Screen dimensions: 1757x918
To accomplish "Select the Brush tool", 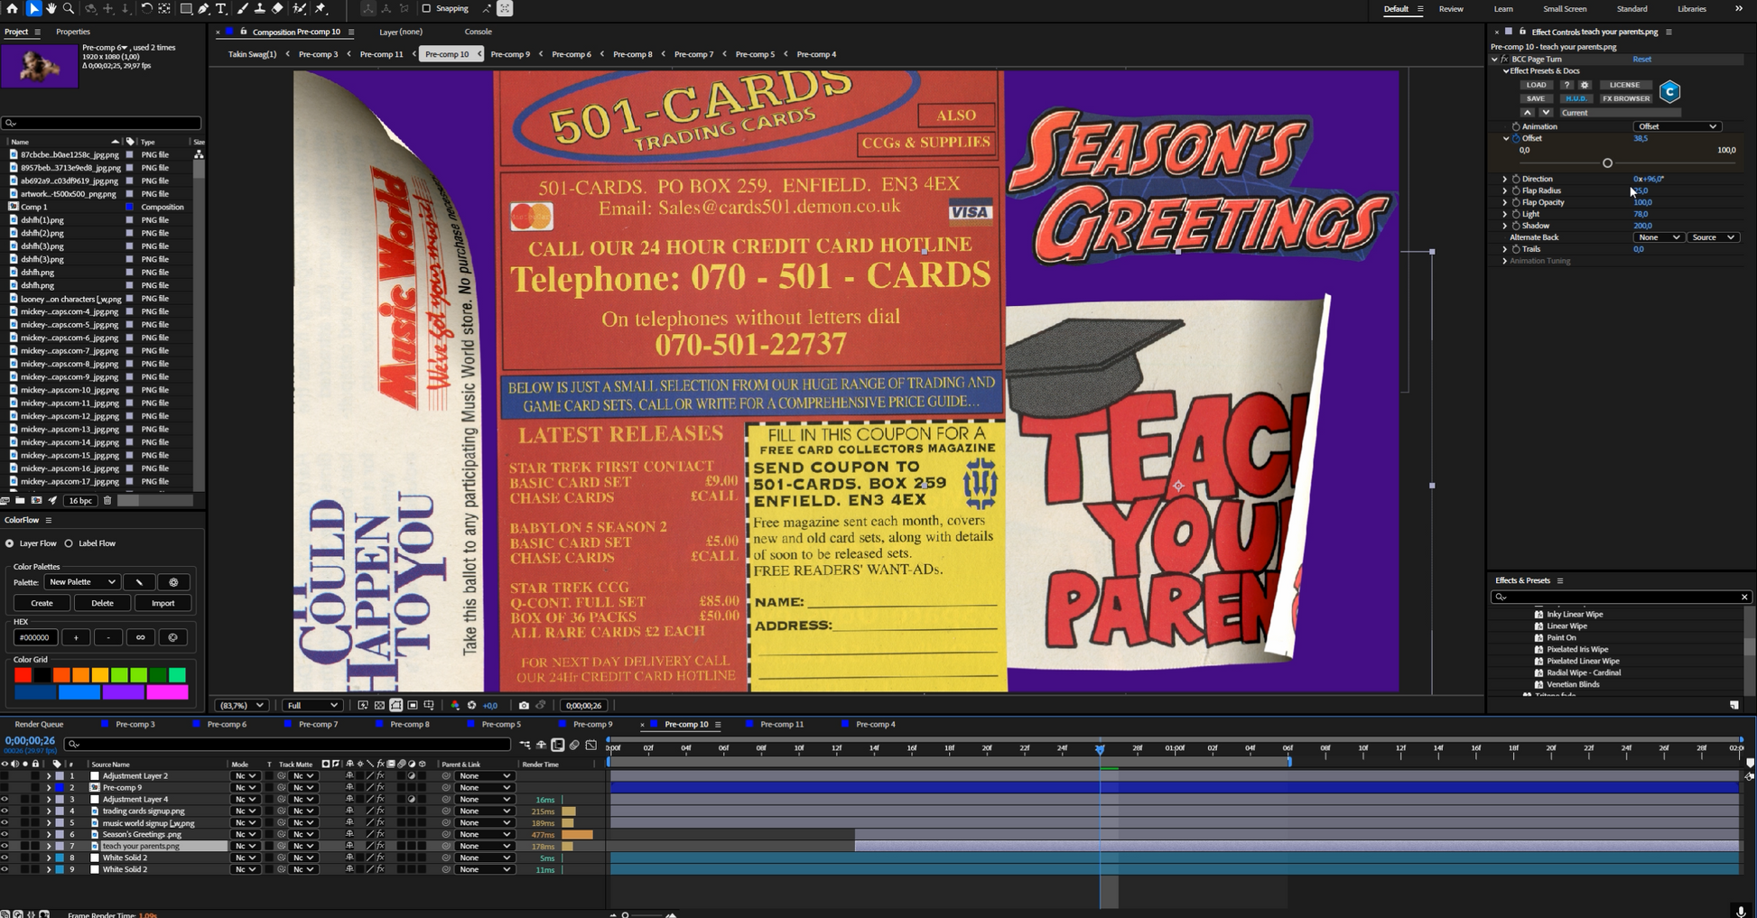I will coord(242,8).
